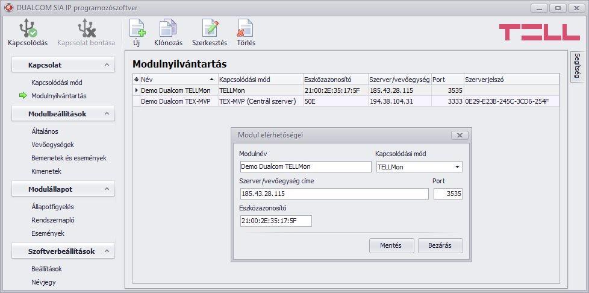Collapse the Modulállapot section chevron

[107, 189]
